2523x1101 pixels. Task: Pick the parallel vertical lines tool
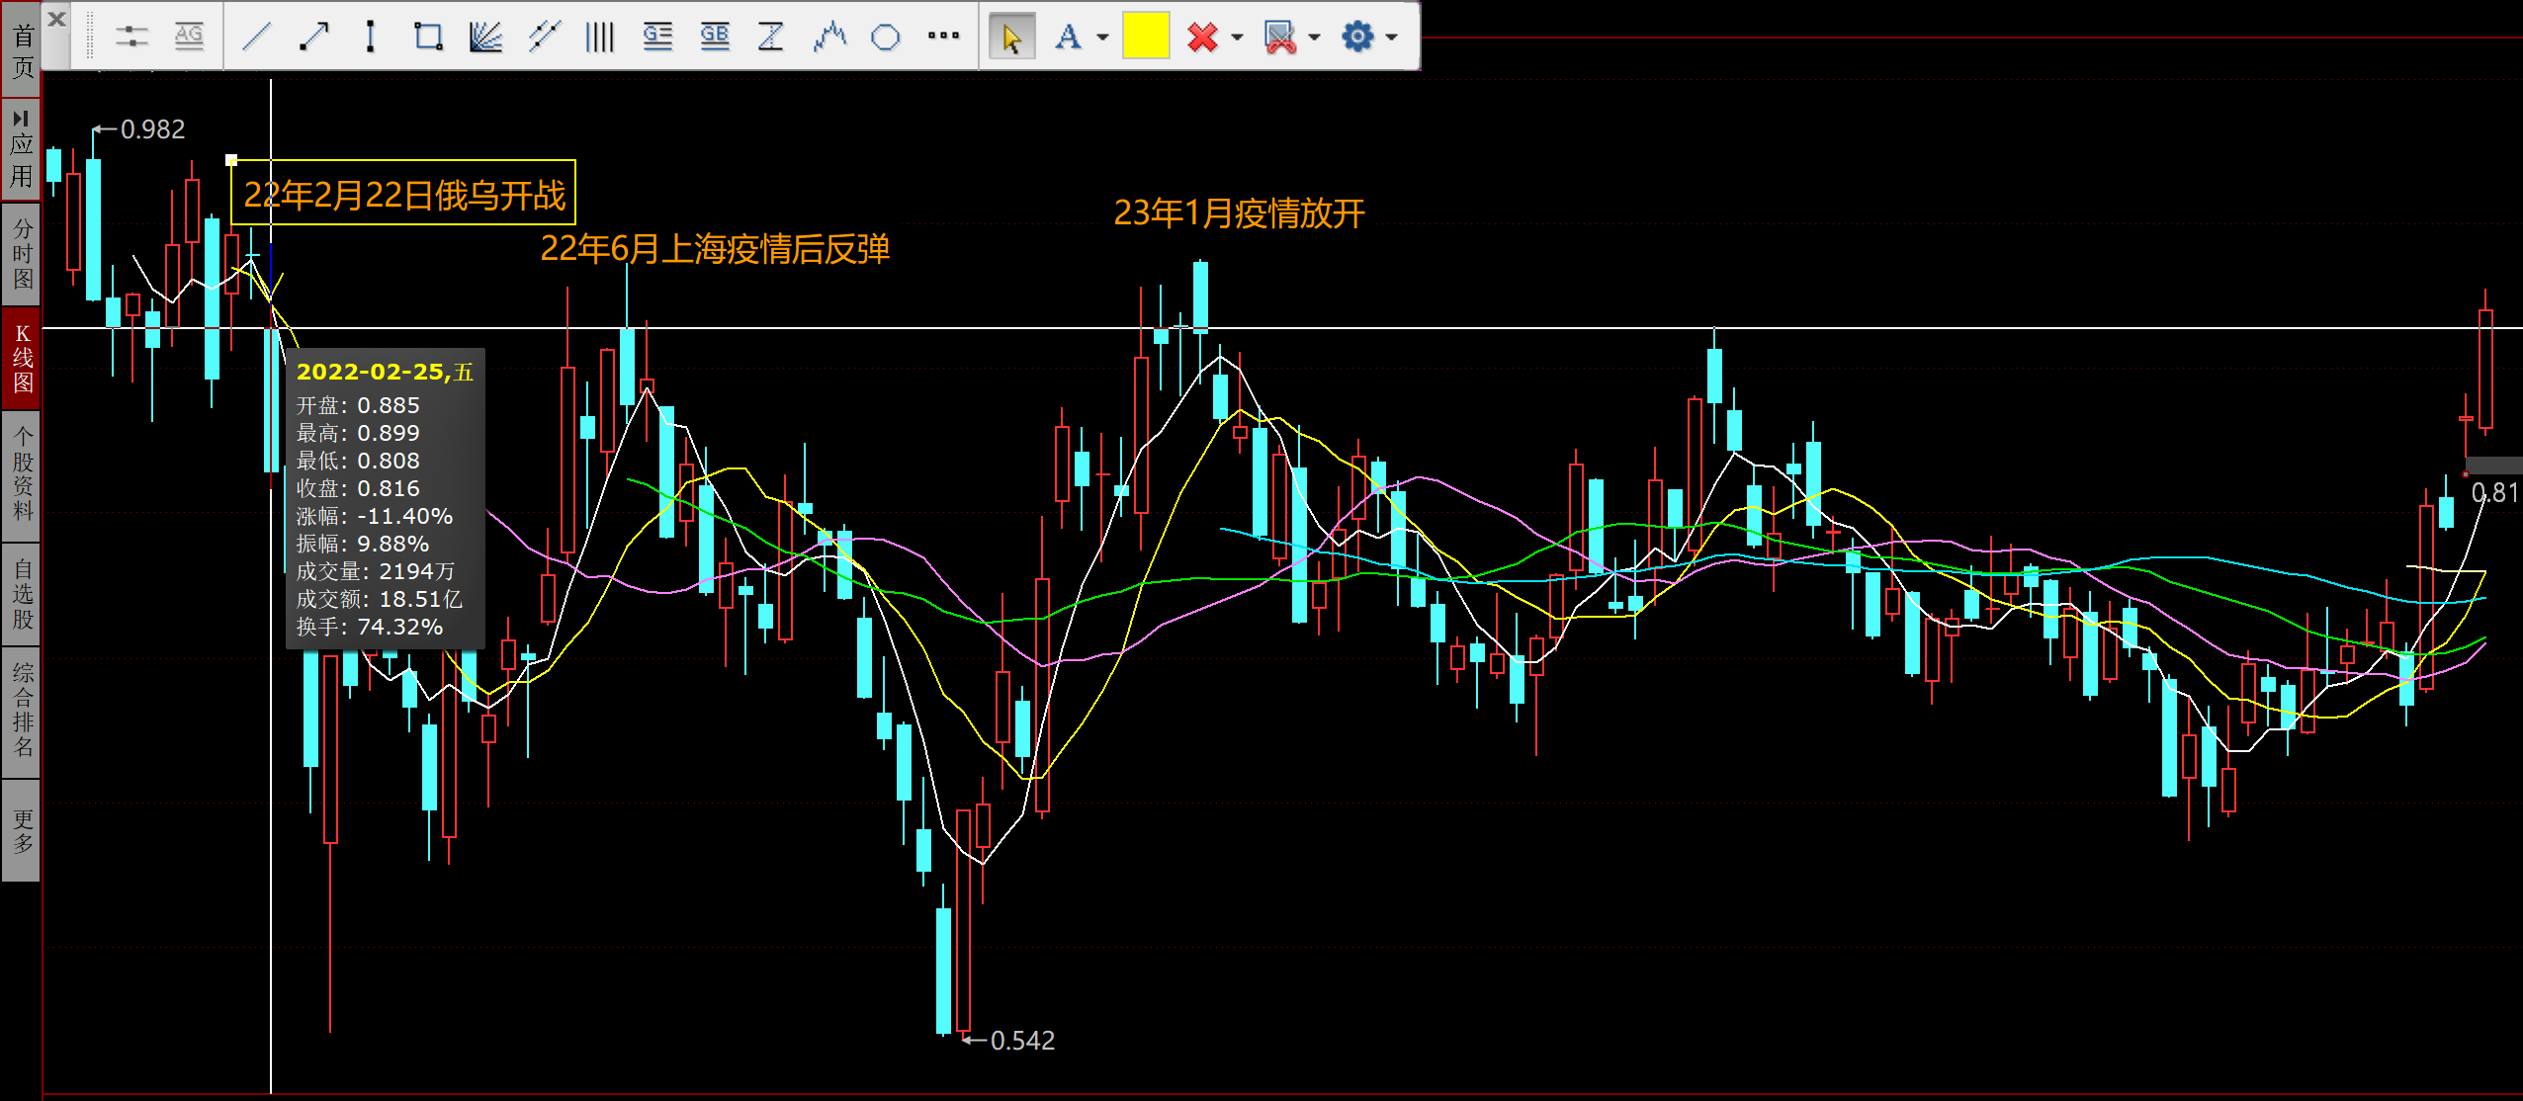coord(599,38)
